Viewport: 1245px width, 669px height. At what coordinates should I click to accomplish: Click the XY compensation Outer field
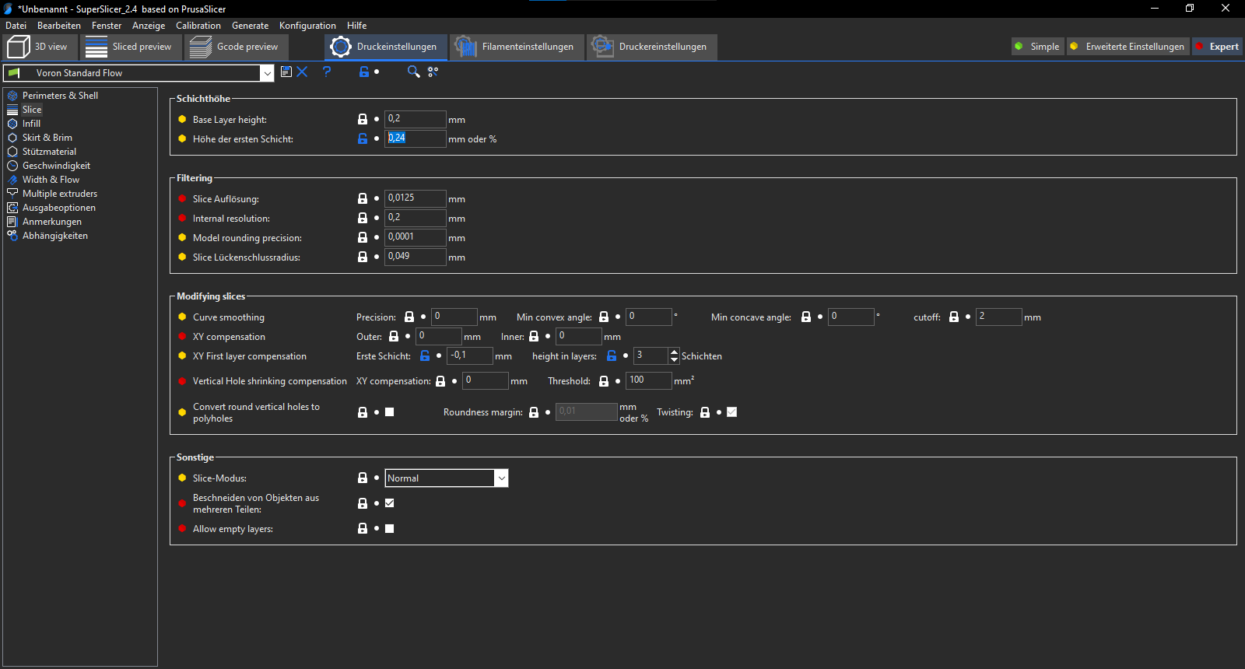pyautogui.click(x=439, y=336)
